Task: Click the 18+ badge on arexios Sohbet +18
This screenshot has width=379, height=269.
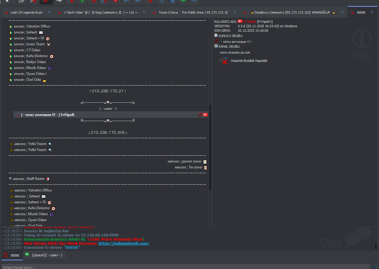Action: pyautogui.click(x=49, y=202)
